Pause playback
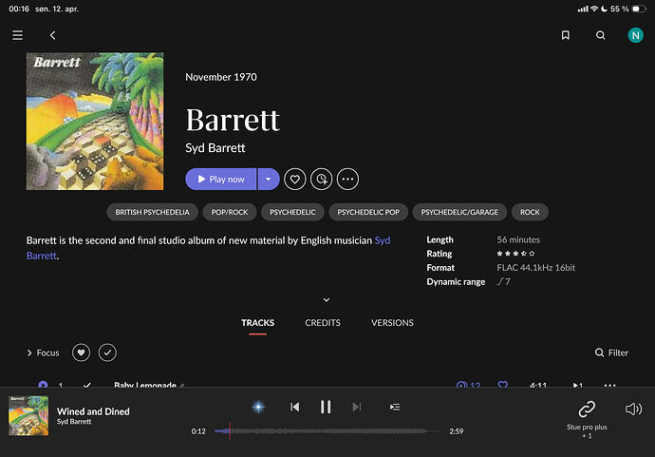 coord(326,407)
